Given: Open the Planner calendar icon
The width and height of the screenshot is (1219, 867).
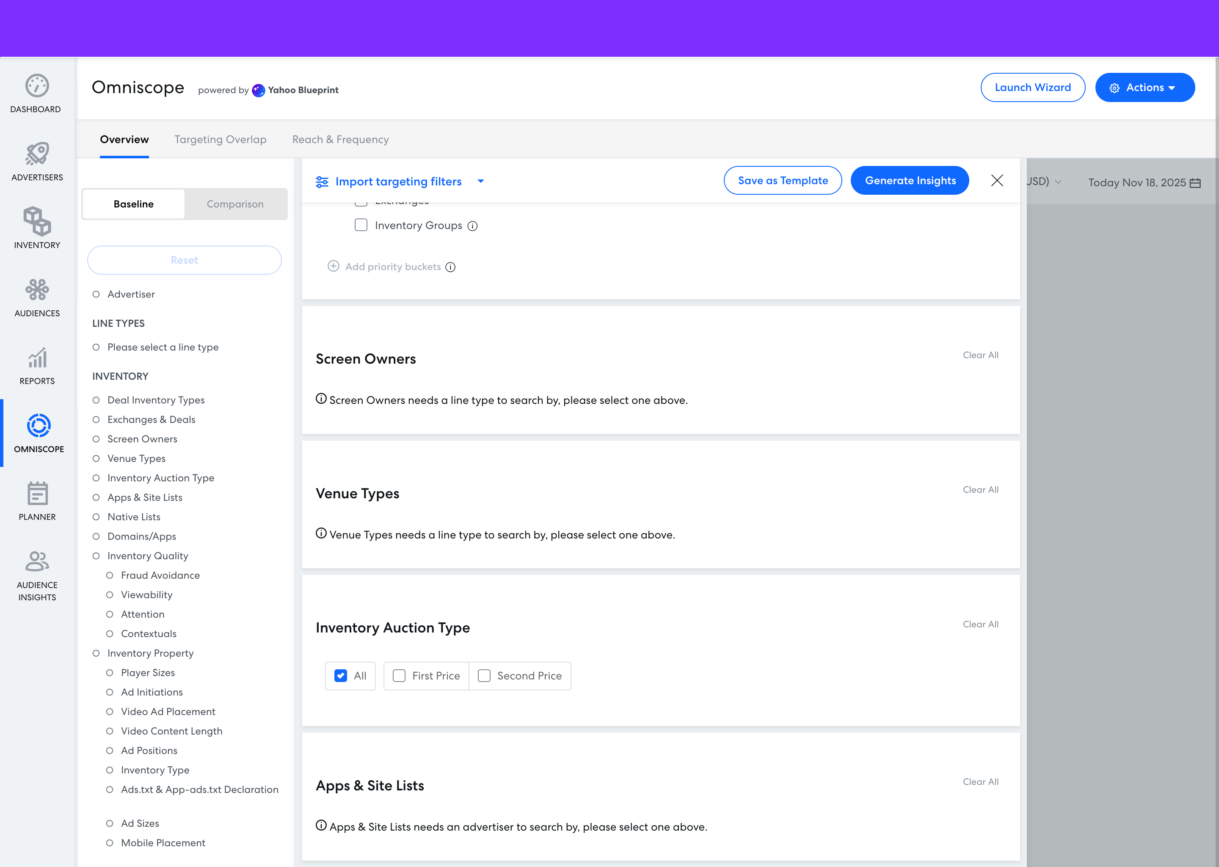Looking at the screenshot, I should click(37, 493).
